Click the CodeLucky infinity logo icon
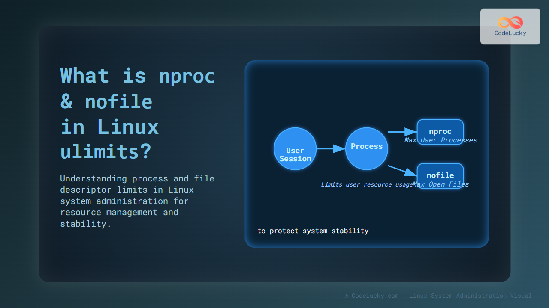 [510, 22]
